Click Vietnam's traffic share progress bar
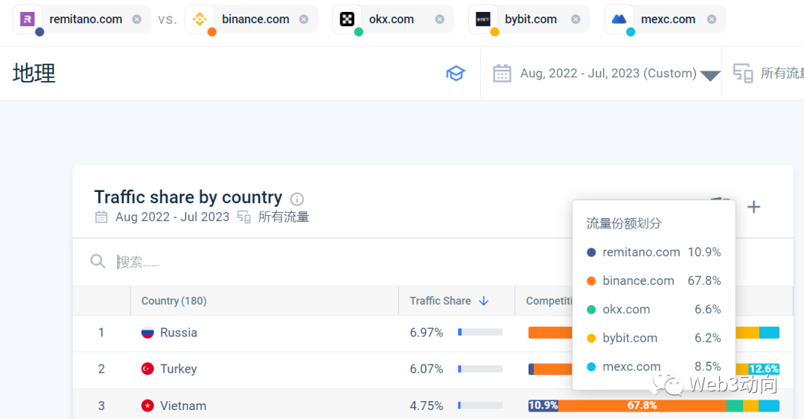The image size is (804, 419). point(480,406)
